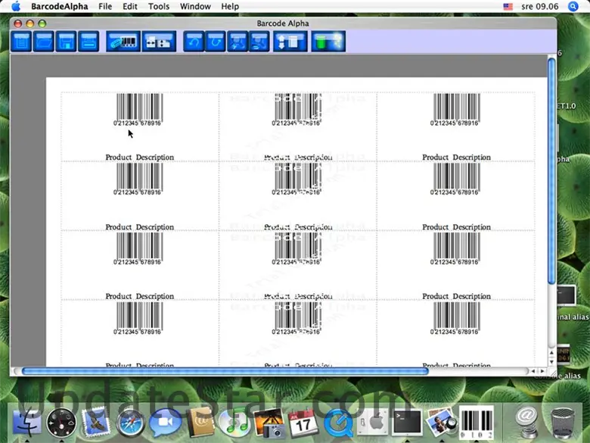
Task: Select the barcode in the third row, third column
Action: [x=456, y=248]
